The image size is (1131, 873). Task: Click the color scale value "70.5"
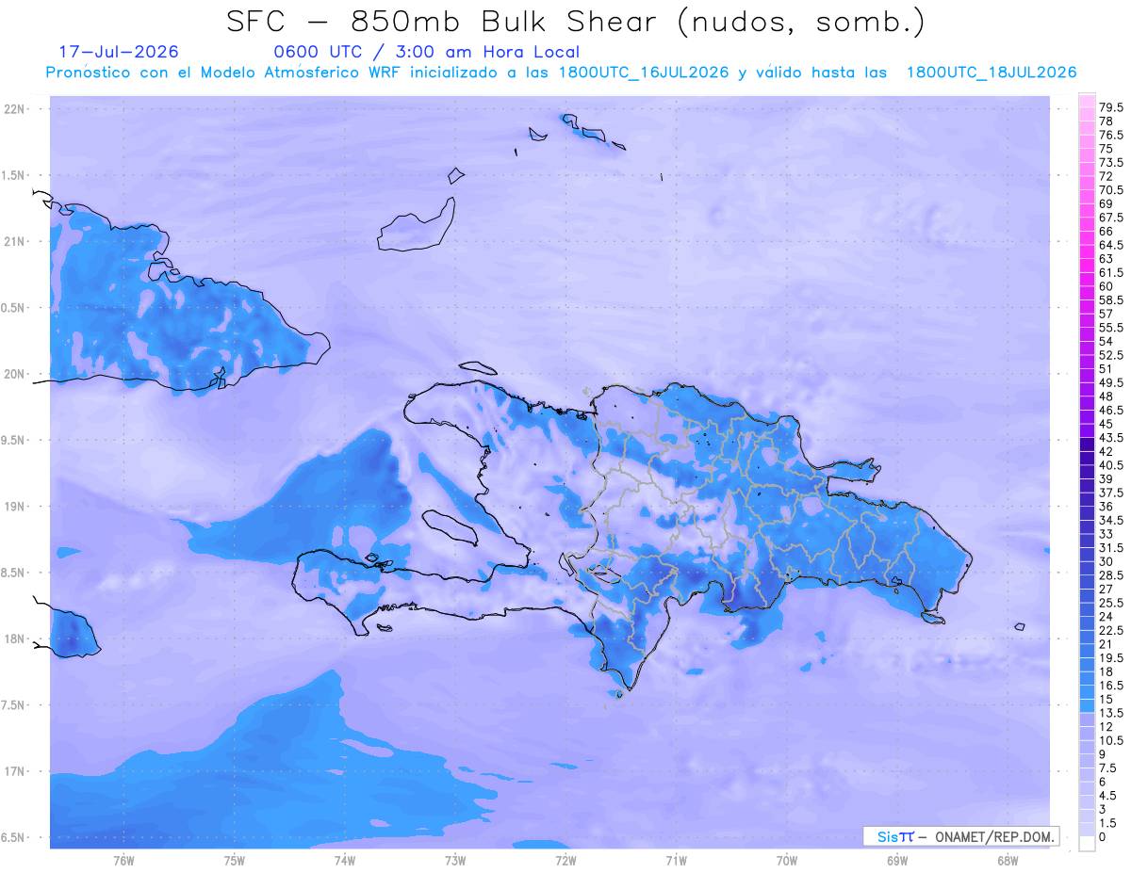pyautogui.click(x=1111, y=190)
